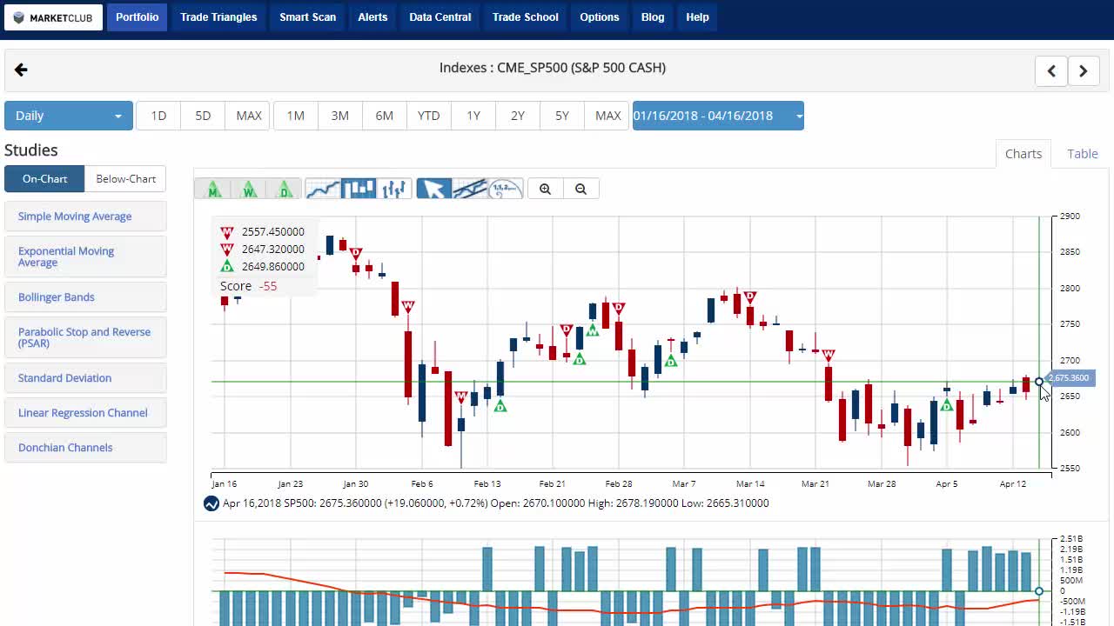Select the trend line drawing tool
Screen dimensions: 1114x626
[x=469, y=189]
